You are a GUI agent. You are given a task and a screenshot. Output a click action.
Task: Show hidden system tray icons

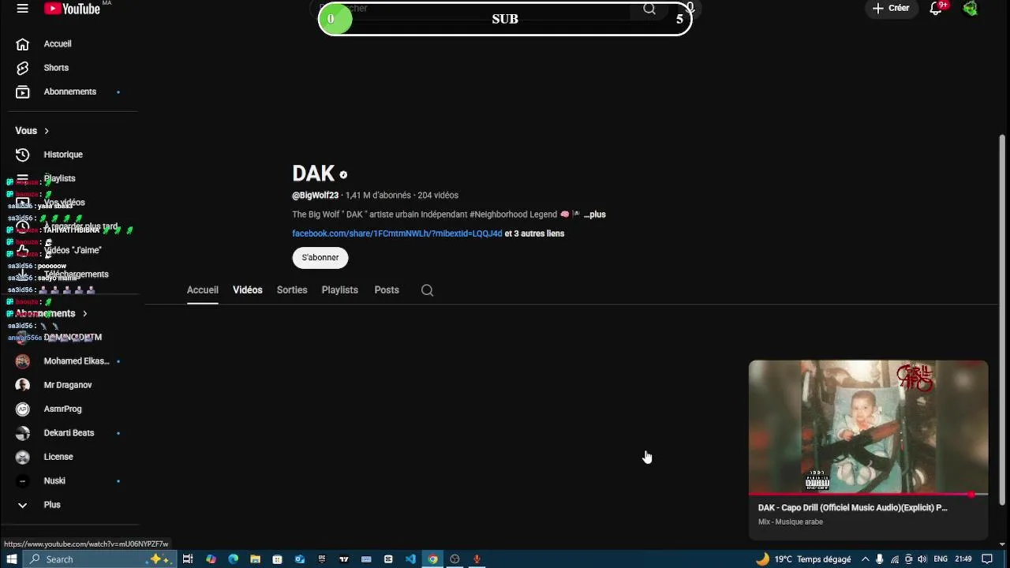click(x=866, y=559)
